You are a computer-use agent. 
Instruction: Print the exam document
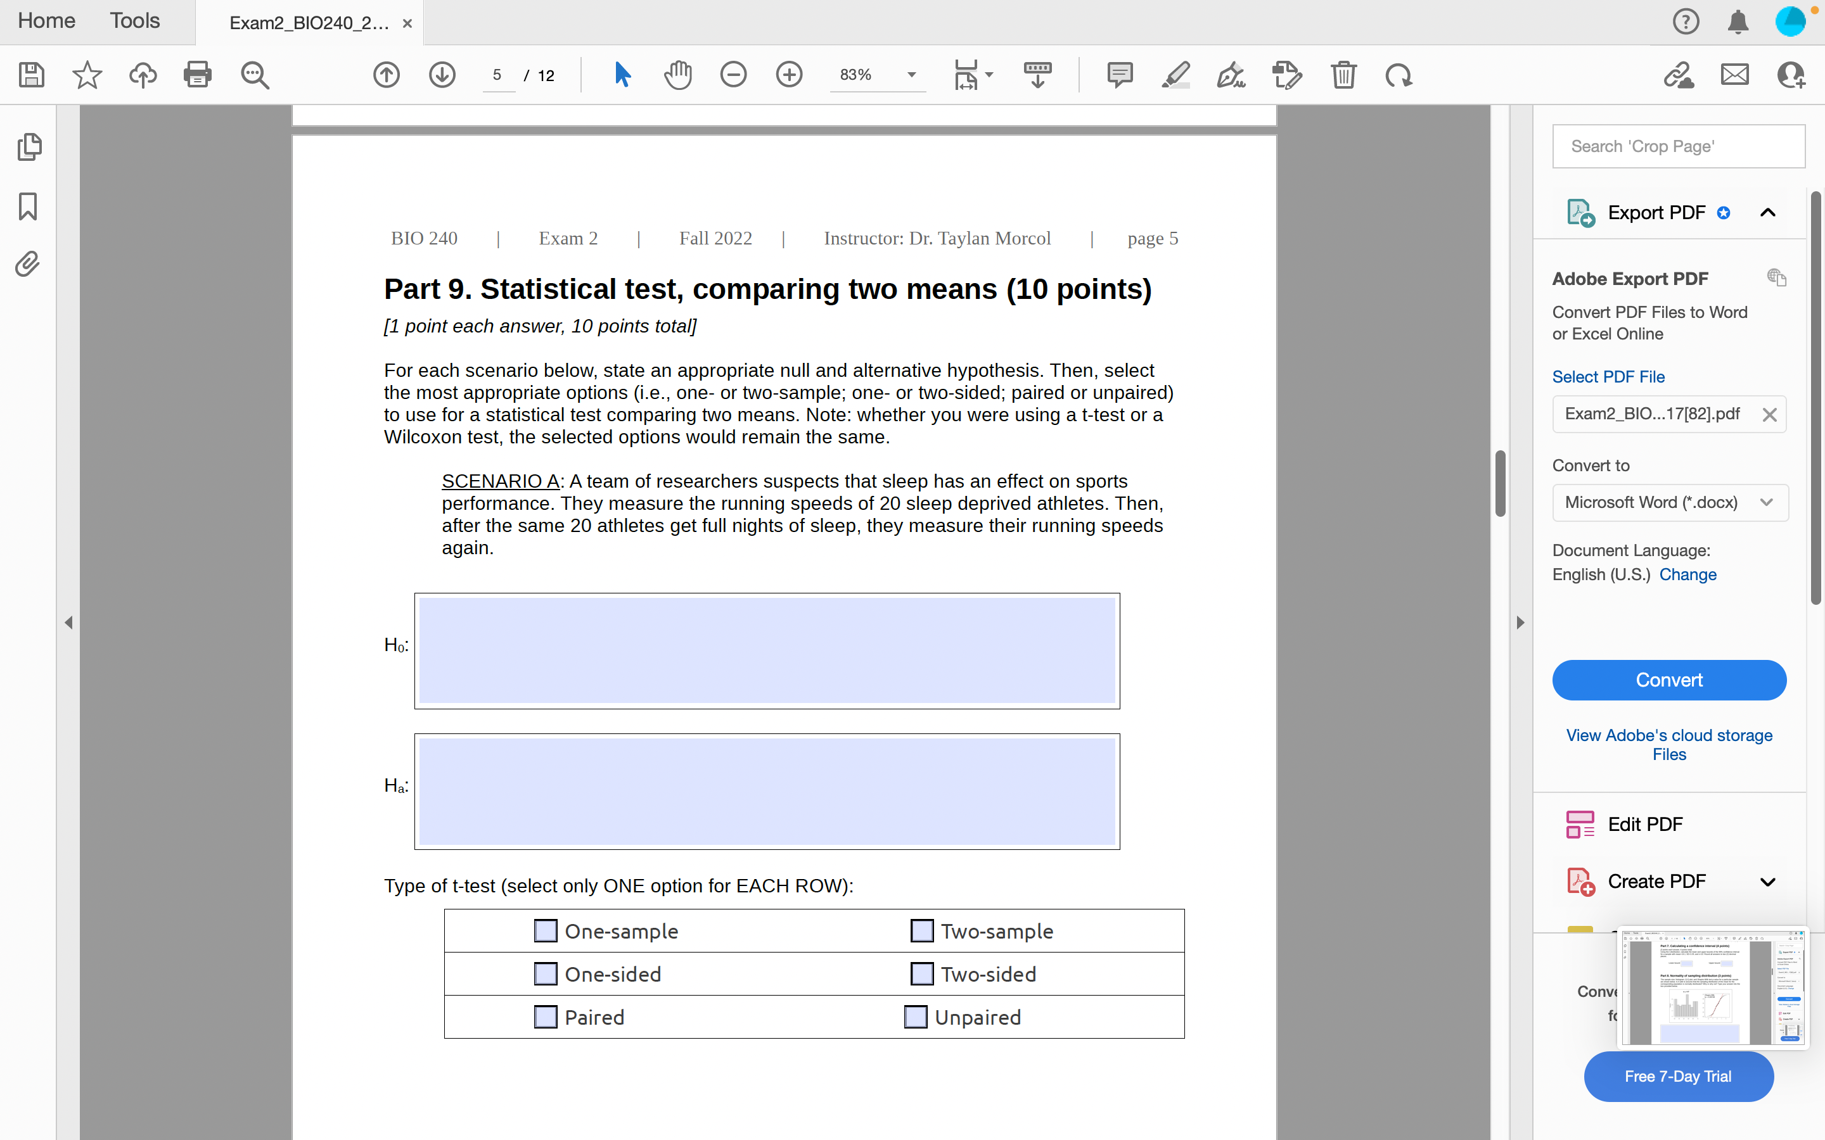point(198,75)
